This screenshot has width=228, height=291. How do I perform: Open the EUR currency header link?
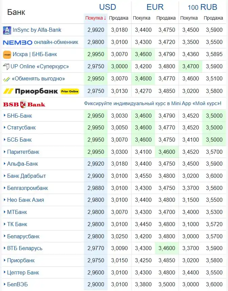coord(155,7)
